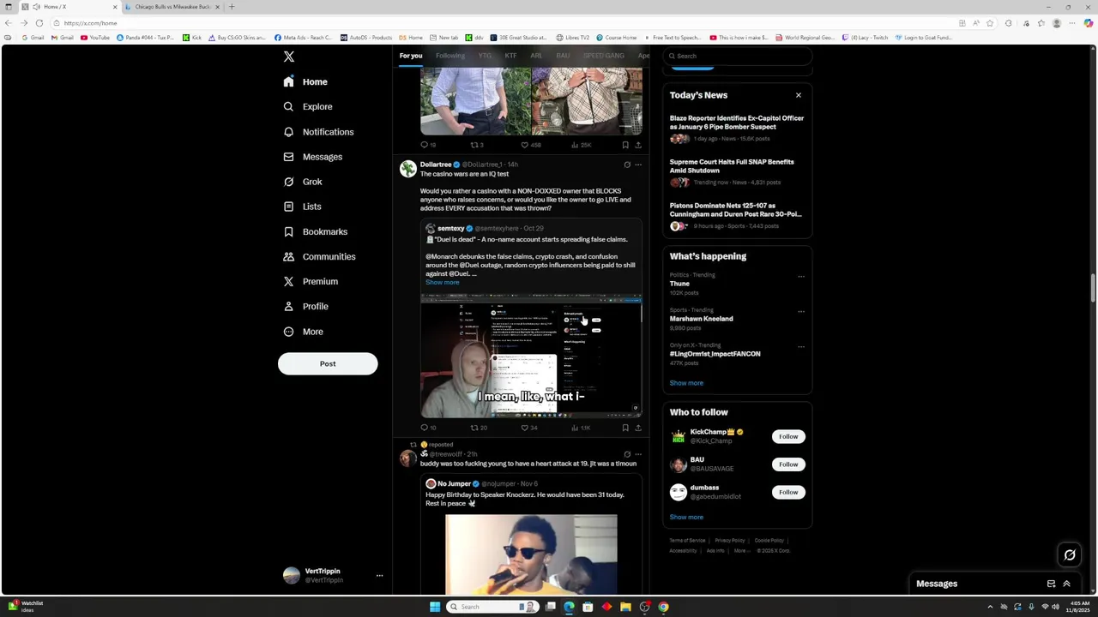Open more options on treewolff's post

[637, 454]
